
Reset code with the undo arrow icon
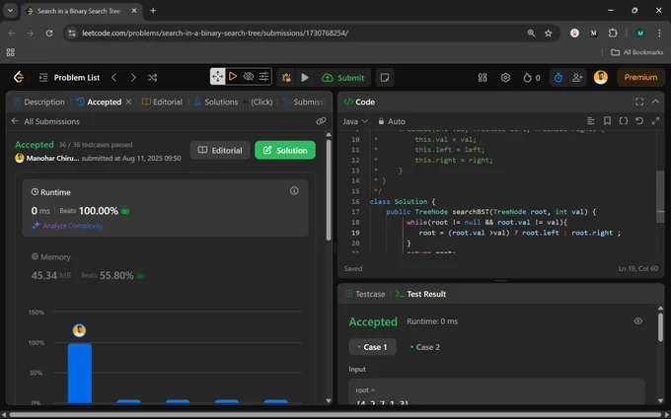pos(639,121)
